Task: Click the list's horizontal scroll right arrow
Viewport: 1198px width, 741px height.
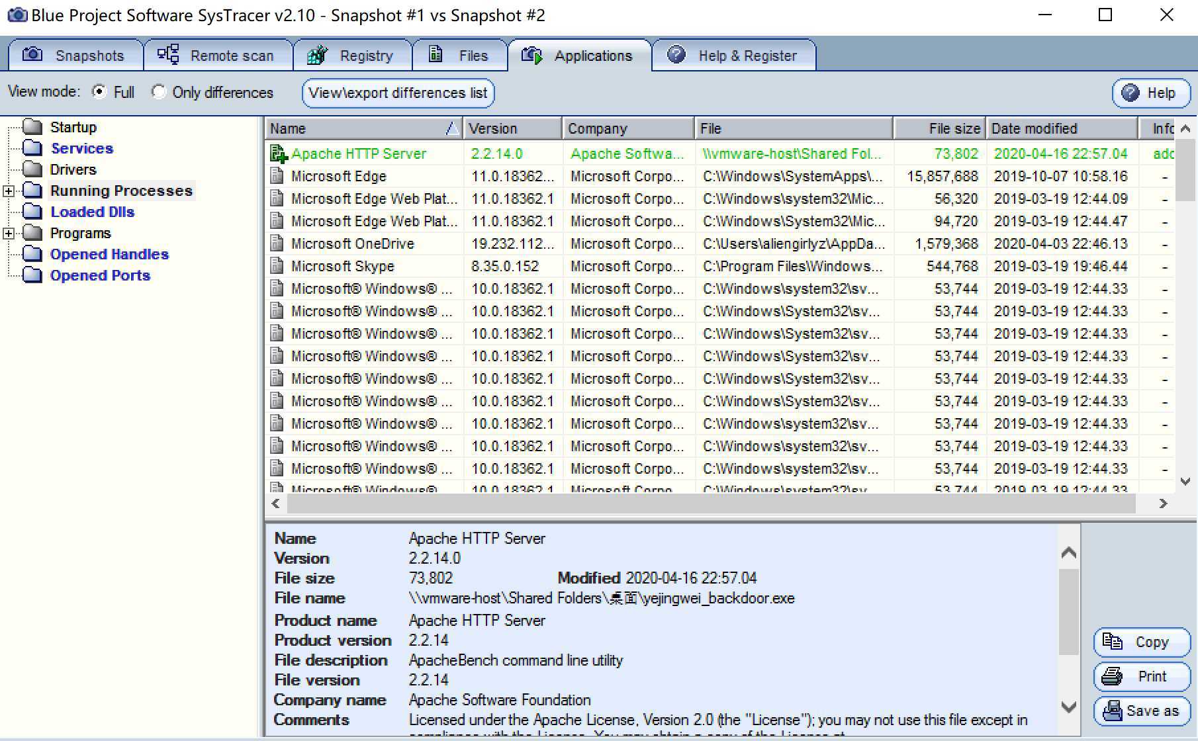Action: click(1164, 503)
